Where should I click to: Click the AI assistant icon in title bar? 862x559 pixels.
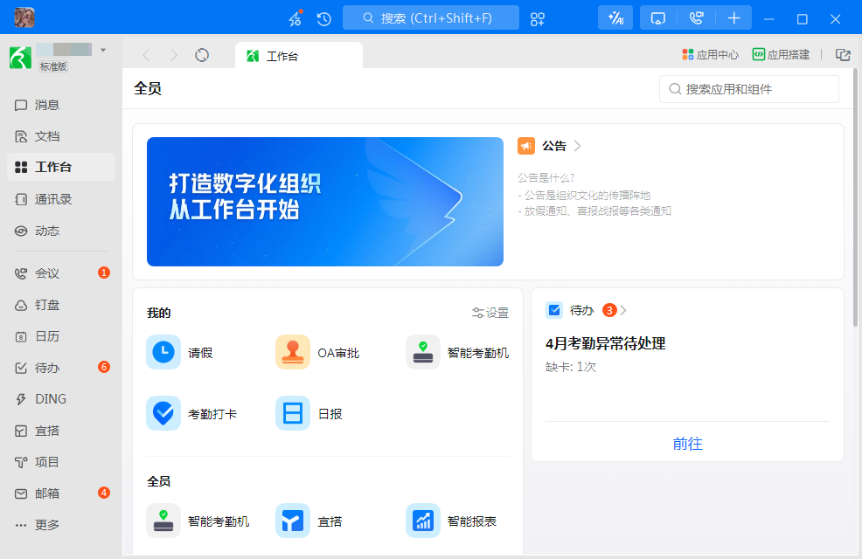pos(615,17)
